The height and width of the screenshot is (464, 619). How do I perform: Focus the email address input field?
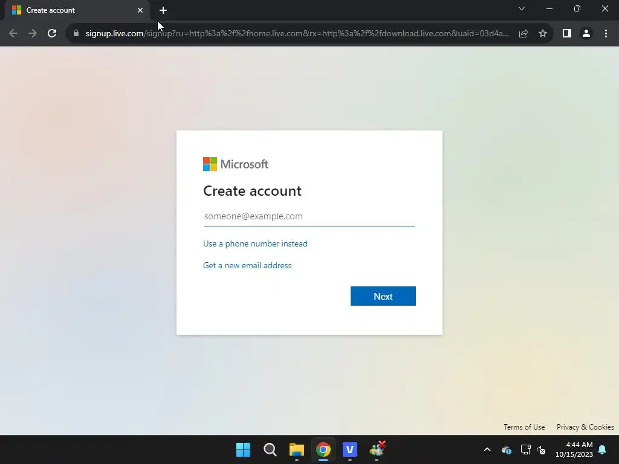pyautogui.click(x=309, y=217)
